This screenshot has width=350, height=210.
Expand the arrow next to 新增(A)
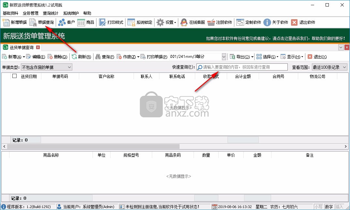[24, 57]
